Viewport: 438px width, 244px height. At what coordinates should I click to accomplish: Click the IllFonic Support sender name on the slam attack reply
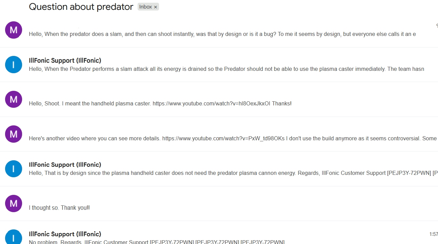click(65, 61)
